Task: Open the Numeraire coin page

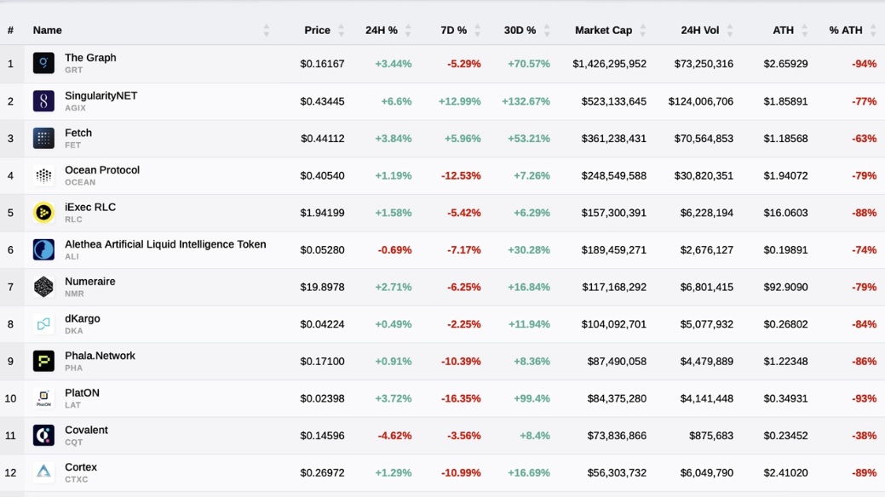Action: pyautogui.click(x=89, y=282)
